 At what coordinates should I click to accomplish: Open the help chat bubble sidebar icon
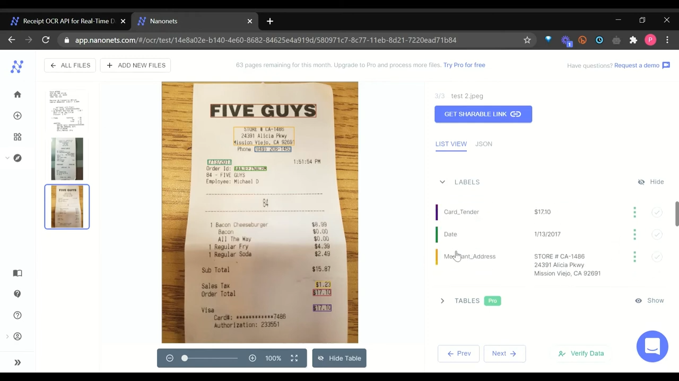18,294
